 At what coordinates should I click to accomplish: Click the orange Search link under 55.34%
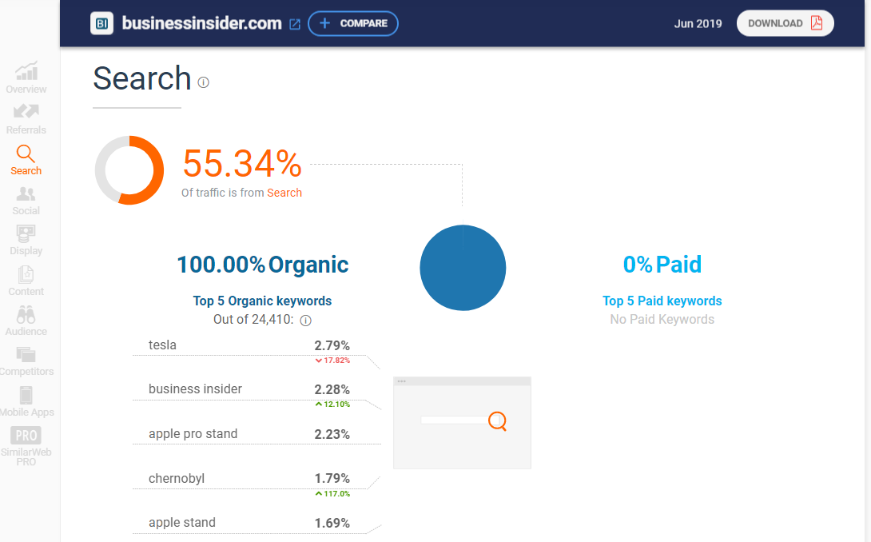pos(284,193)
